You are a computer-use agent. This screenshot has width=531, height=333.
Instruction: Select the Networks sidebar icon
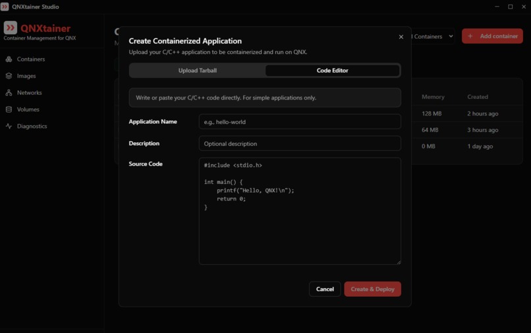[9, 92]
